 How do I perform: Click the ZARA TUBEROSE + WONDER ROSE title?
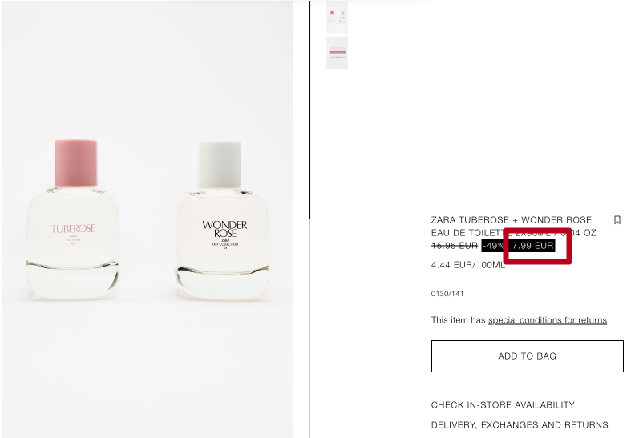click(x=512, y=220)
